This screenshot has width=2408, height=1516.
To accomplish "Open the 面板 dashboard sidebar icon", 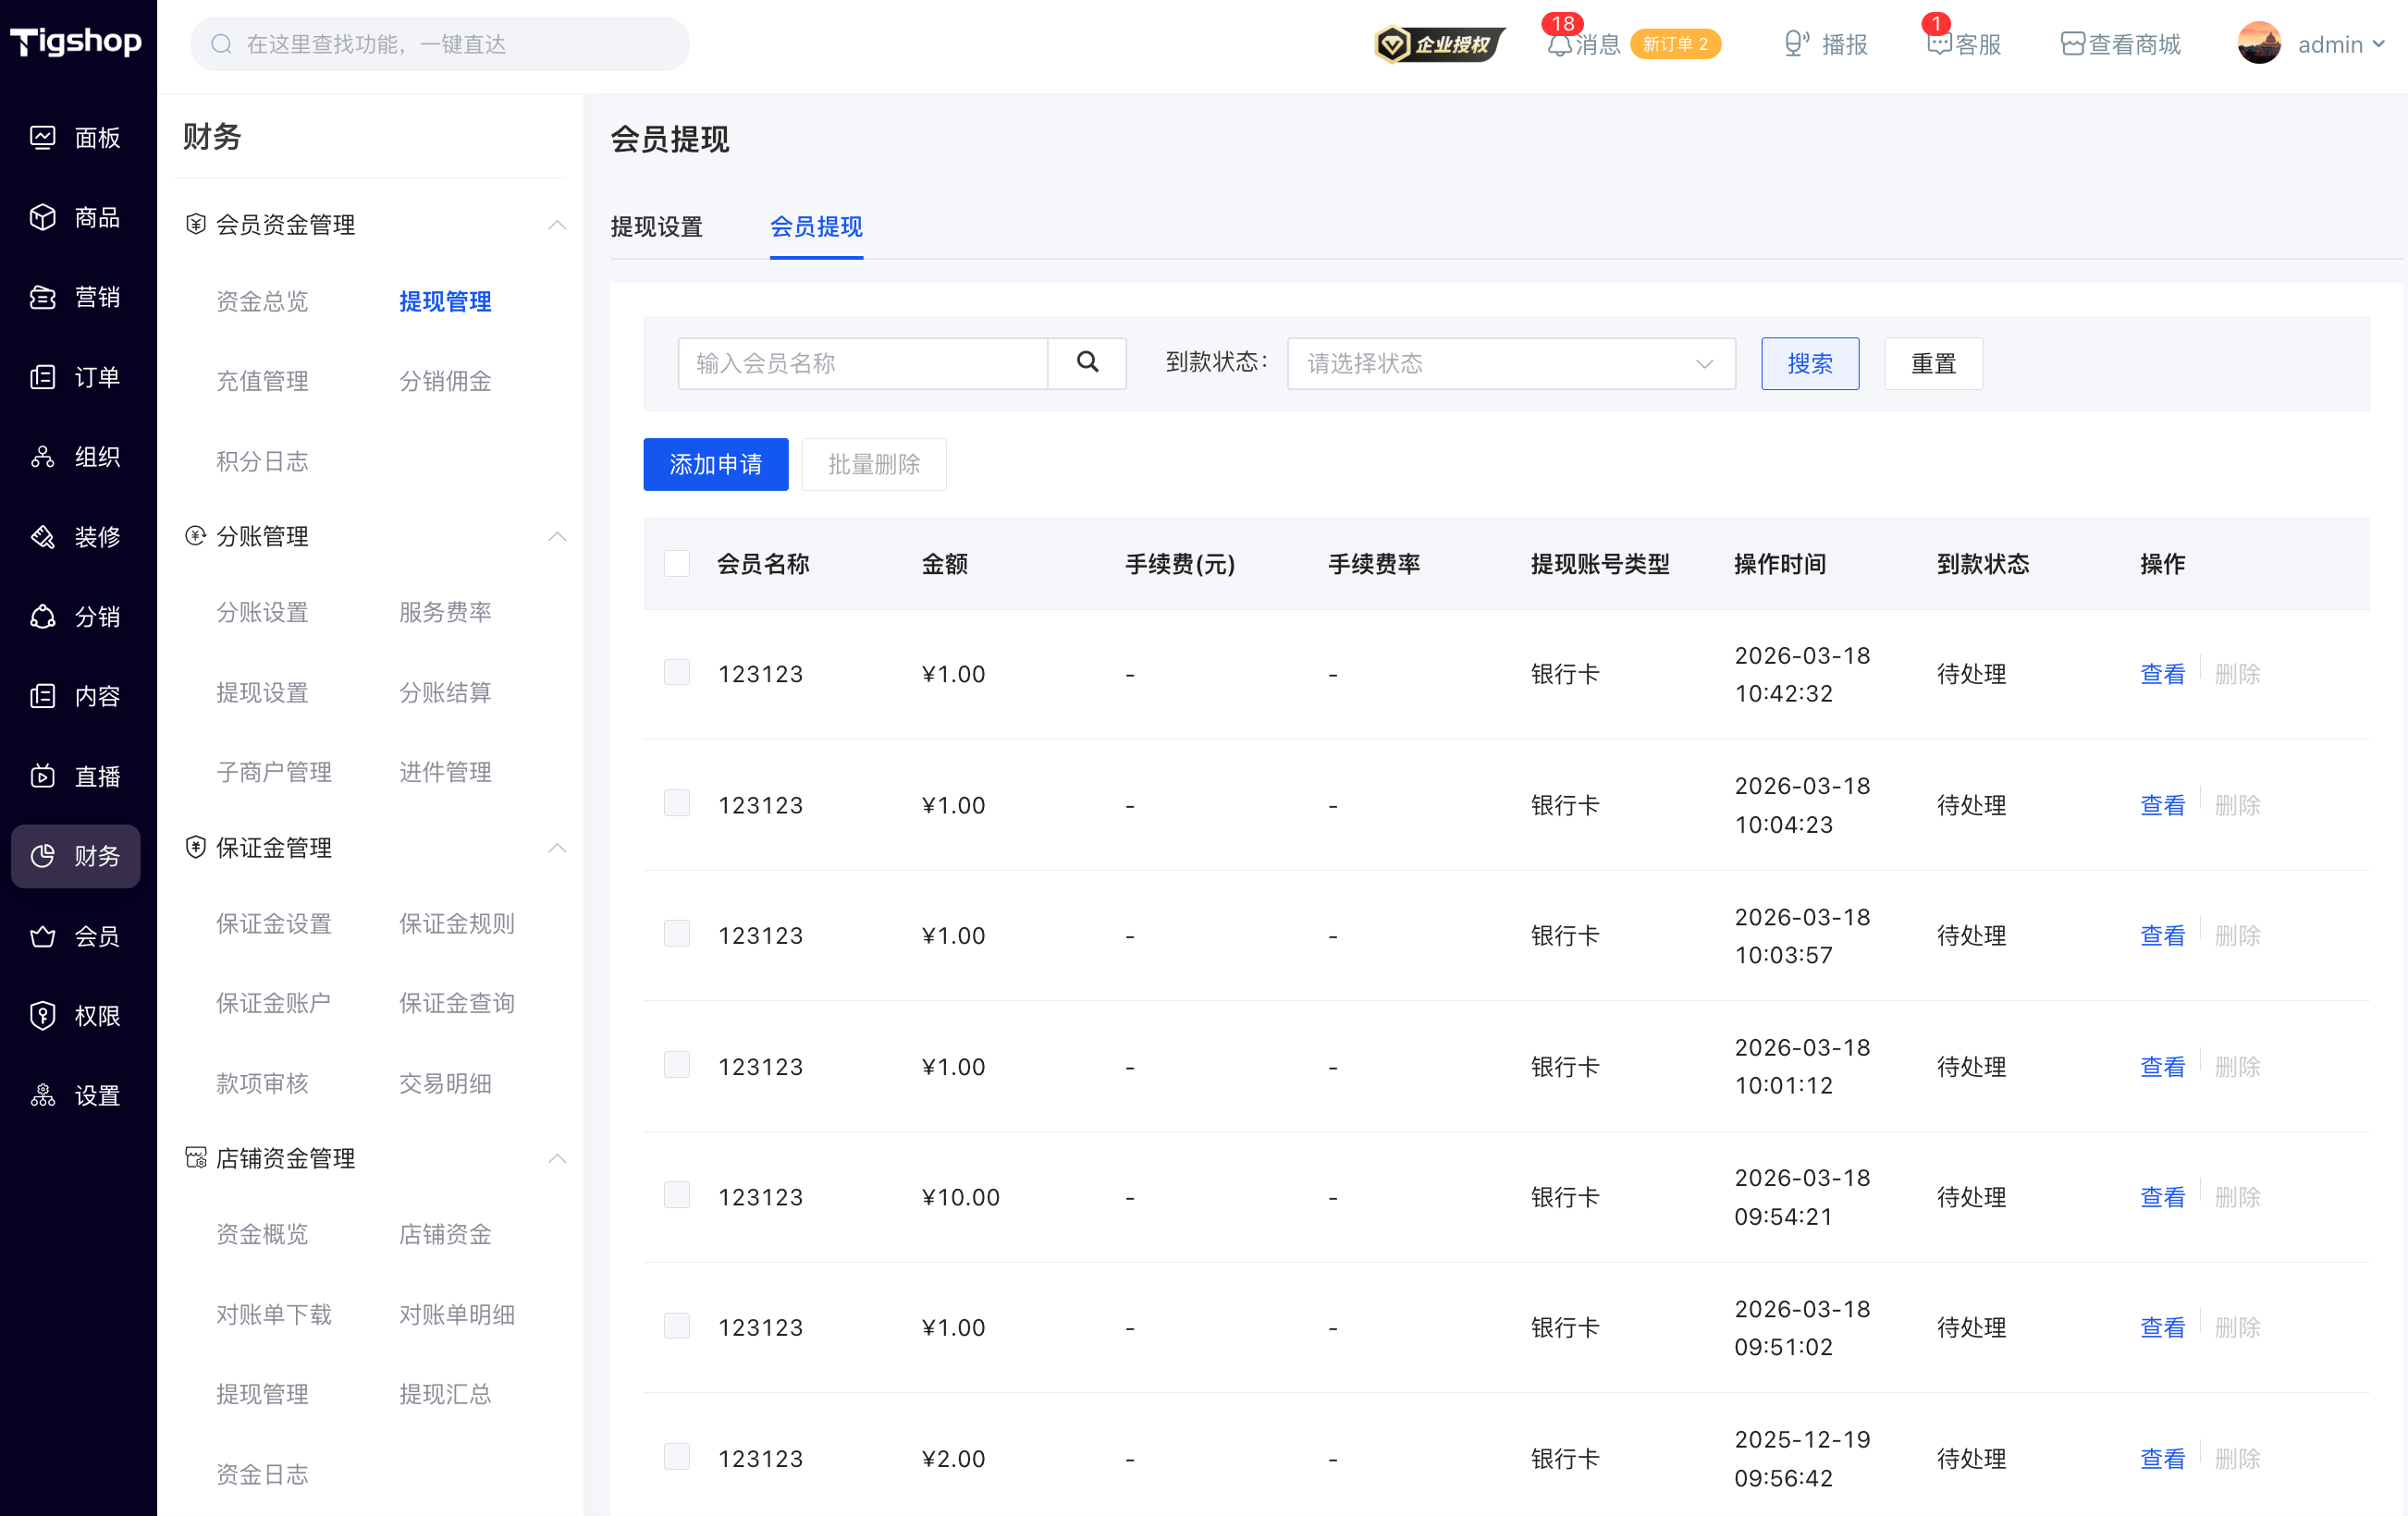I will [42, 137].
